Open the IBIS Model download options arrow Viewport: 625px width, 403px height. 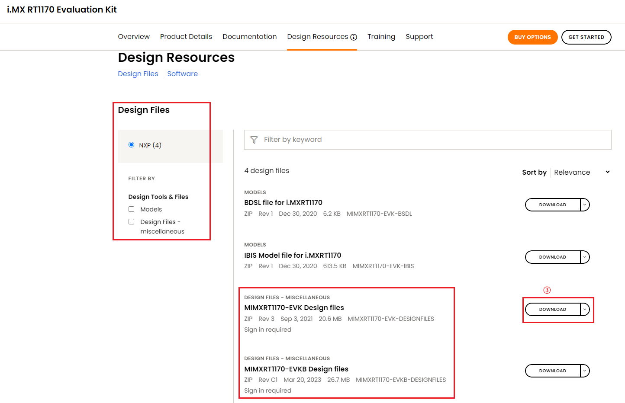pyautogui.click(x=585, y=257)
